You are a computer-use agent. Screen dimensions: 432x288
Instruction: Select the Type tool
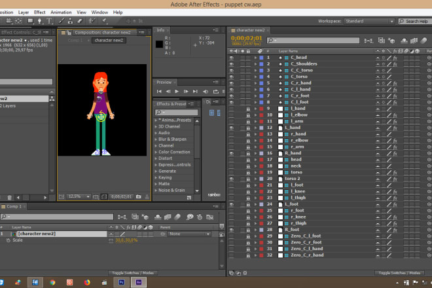49,21
